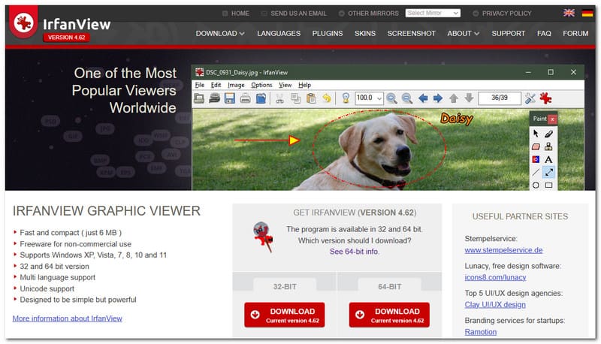Click the yellow Undo arrow icon
This screenshot has height=344, width=601.
327,98
